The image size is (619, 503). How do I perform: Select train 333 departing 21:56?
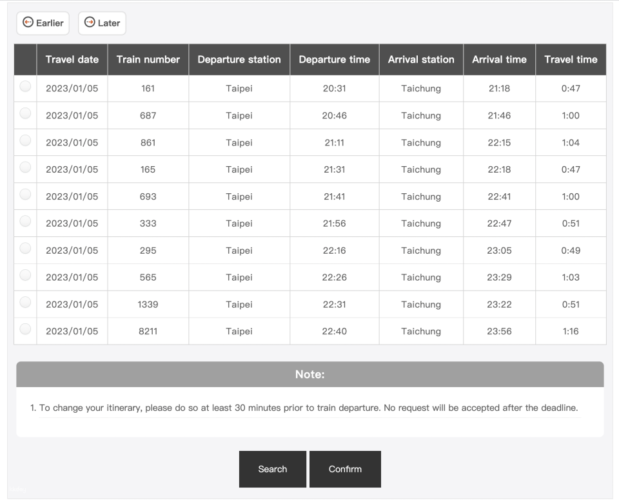[25, 221]
